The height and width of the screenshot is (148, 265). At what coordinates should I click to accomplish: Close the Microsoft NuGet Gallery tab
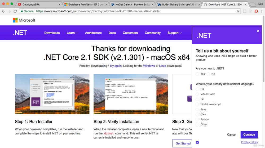pos(199,4)
